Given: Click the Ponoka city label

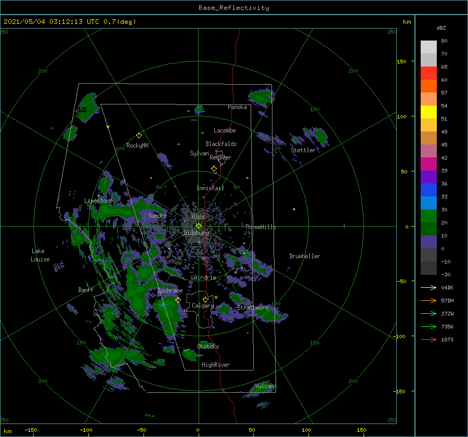Looking at the screenshot, I should (x=237, y=107).
